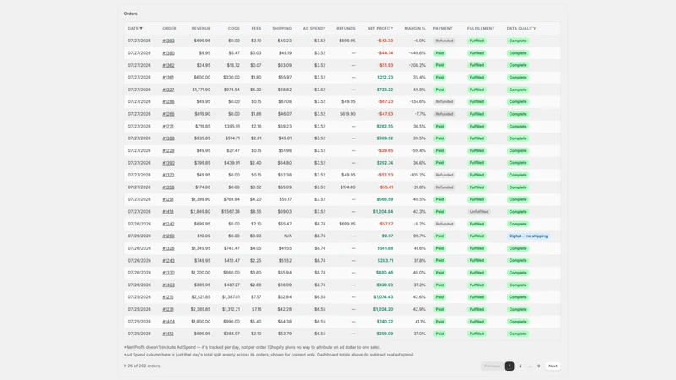676x380 pixels.
Task: Open order #1221
Action: coord(168,126)
